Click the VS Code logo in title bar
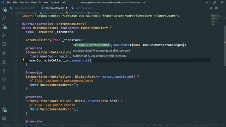Screen dimensions: 226x127 point(3,2)
